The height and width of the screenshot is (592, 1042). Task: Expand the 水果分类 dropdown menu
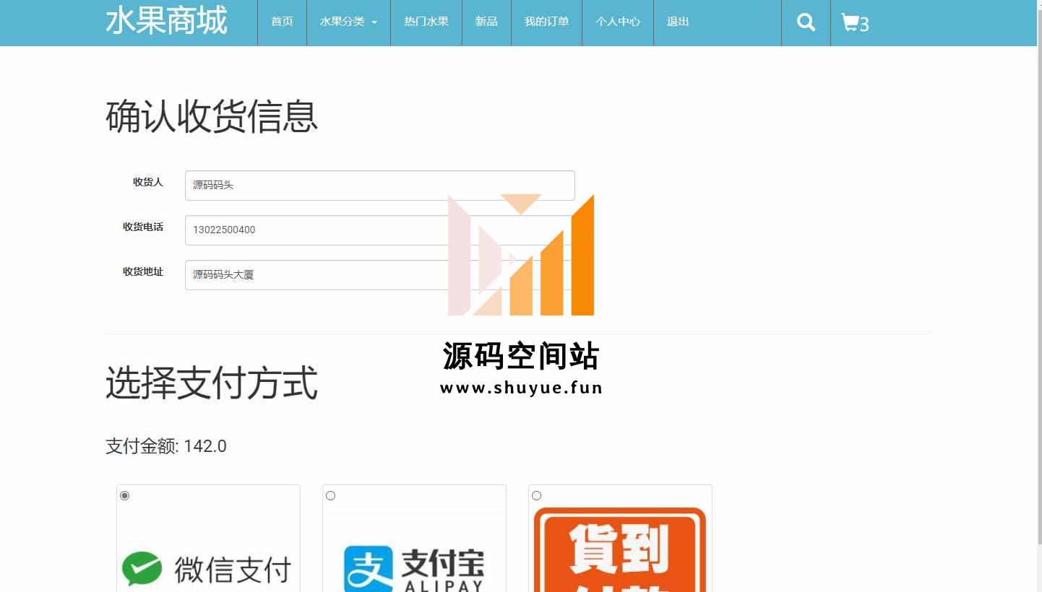coord(348,22)
